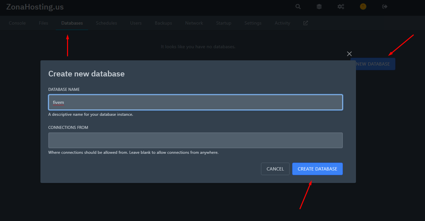Go to the Startup tab

tap(224, 23)
